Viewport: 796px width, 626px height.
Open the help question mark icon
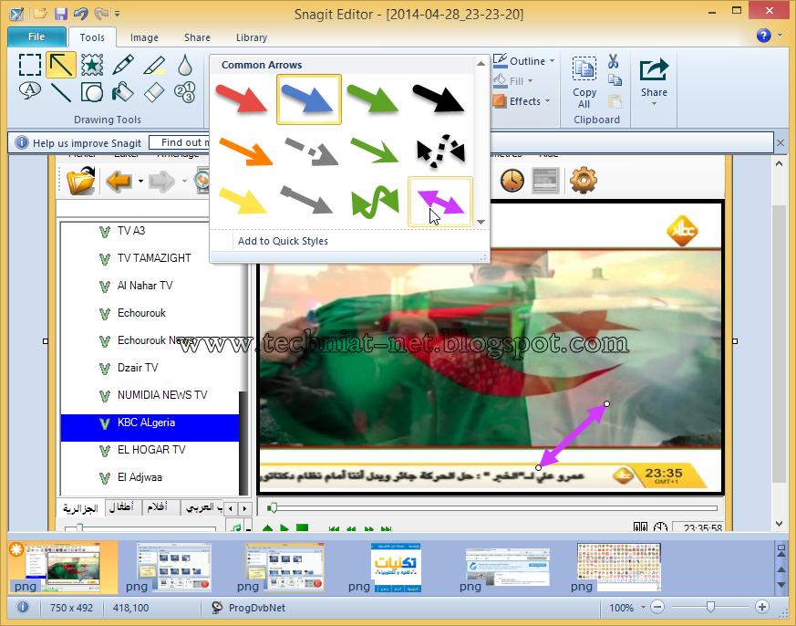(x=763, y=35)
